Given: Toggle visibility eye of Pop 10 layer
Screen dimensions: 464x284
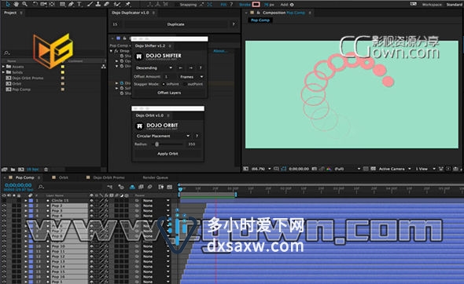Looking at the screenshot, I should click(4, 246).
